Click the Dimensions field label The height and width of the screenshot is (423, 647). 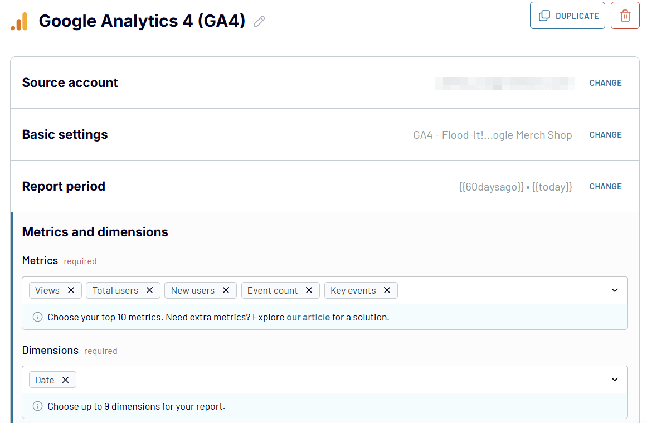coord(50,350)
